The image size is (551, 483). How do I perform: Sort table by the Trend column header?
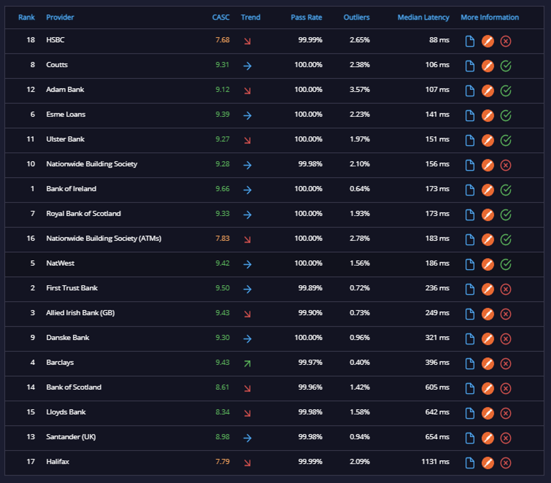[x=250, y=17]
